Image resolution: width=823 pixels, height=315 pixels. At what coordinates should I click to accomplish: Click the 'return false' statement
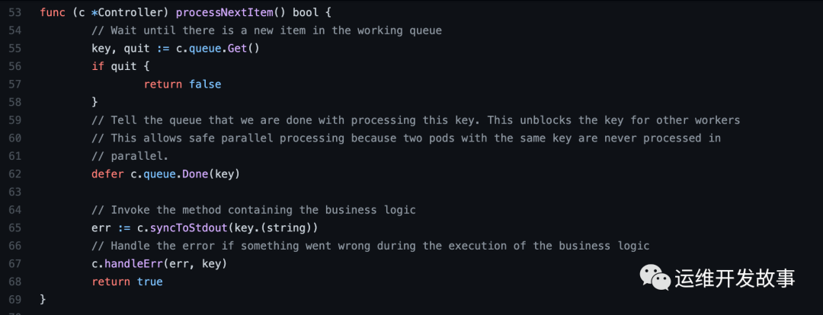(x=182, y=84)
